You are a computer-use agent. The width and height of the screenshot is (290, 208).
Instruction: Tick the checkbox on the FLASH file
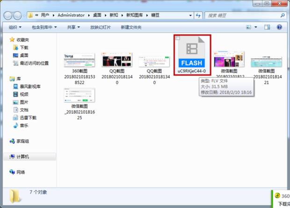[x=177, y=39]
